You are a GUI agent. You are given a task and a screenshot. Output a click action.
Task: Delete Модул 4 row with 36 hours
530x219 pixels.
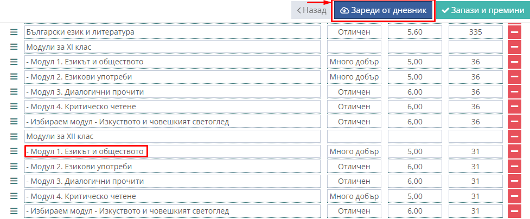tap(514, 107)
